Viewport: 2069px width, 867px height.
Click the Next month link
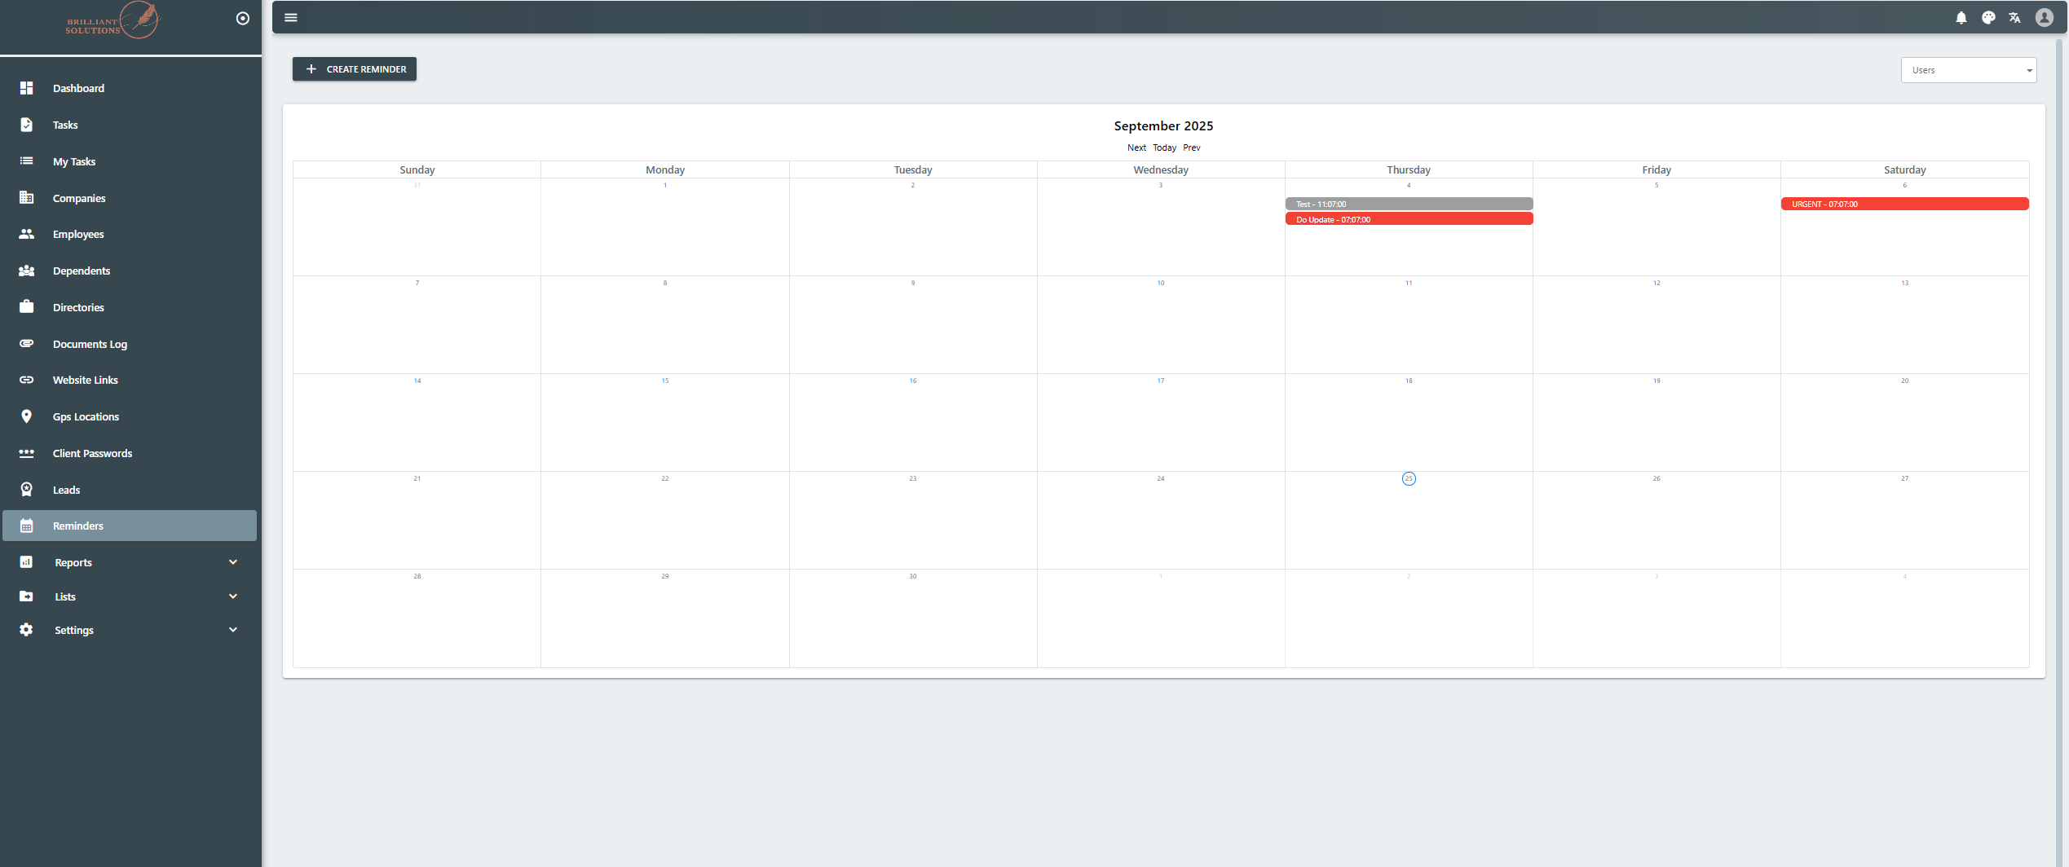tap(1136, 147)
